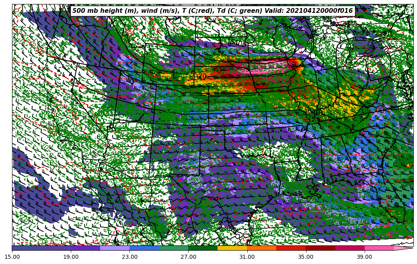This screenshot has height=264, width=417.
Task: Click the 35.00 colorbar tick label
Action: point(306,256)
